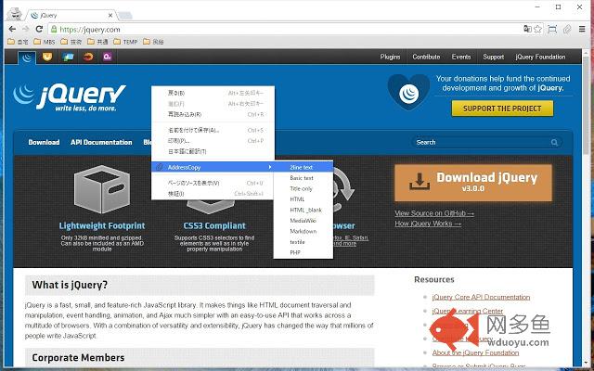Click the API Documentation nav item

(101, 142)
